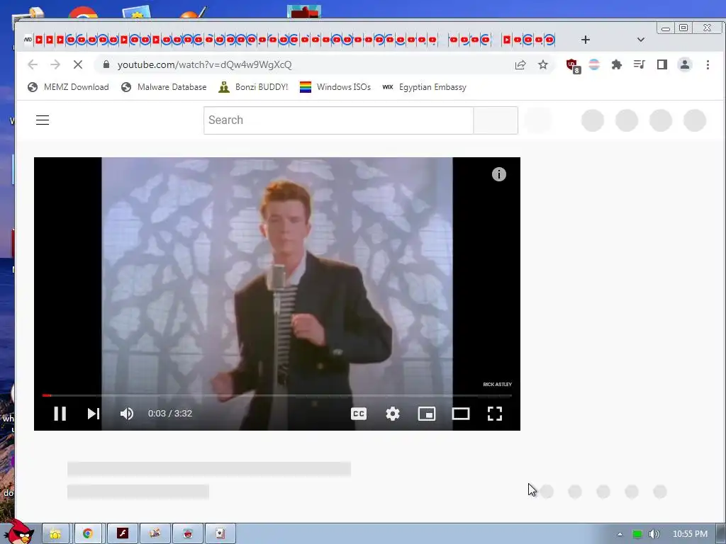Click the green tray status icon
The height and width of the screenshot is (544, 726).
click(637, 534)
